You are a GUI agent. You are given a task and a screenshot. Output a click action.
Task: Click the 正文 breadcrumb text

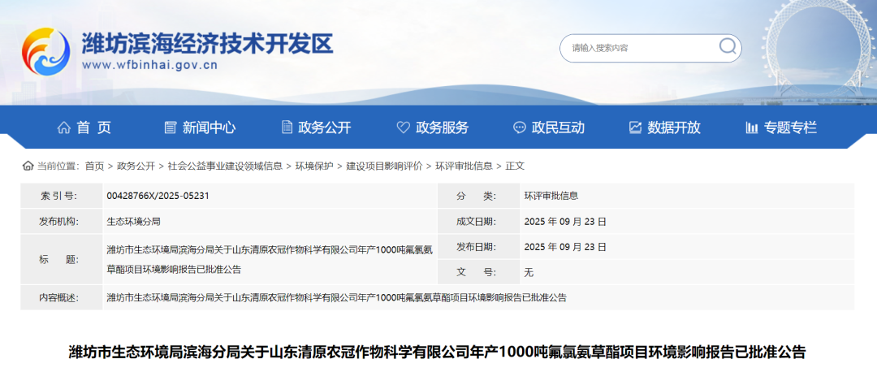[x=515, y=166]
